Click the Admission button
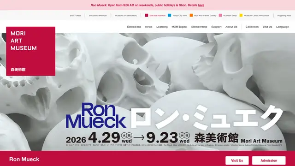This screenshot has width=295, height=166. pyautogui.click(x=269, y=160)
